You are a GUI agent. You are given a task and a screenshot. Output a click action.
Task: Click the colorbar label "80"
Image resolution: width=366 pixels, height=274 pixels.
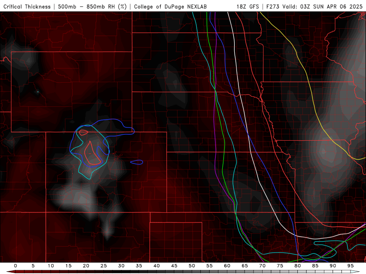297,266
